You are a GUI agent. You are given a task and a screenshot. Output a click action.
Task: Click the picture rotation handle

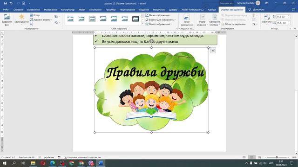click(x=151, y=41)
